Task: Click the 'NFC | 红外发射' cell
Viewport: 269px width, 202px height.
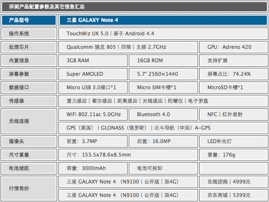Action: click(x=234, y=114)
